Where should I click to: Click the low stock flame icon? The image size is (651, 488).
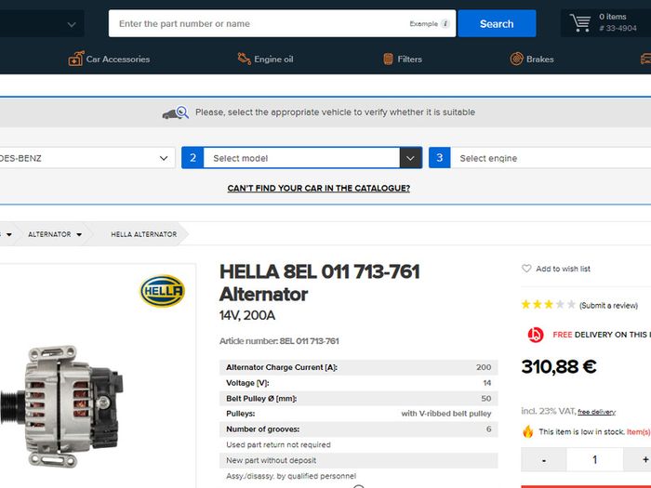527,431
